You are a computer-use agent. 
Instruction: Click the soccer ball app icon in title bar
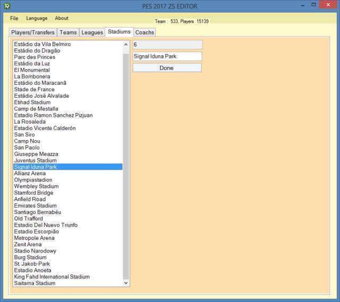point(7,6)
